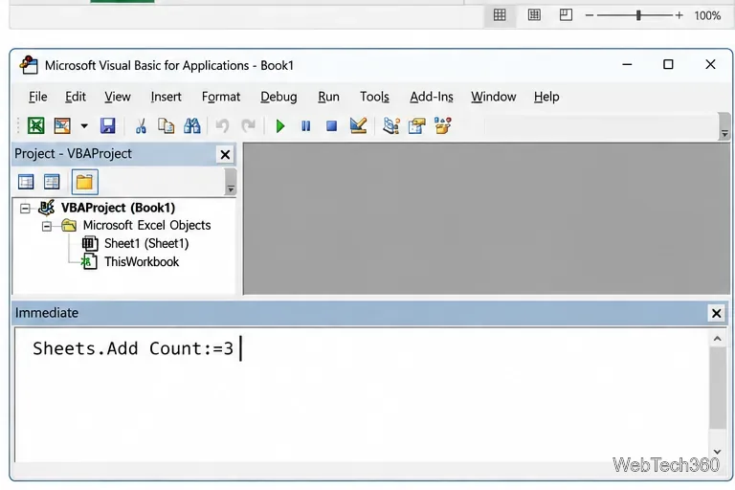This screenshot has height=490, width=735.
Task: Click the Redo arrow icon
Action: [x=249, y=125]
